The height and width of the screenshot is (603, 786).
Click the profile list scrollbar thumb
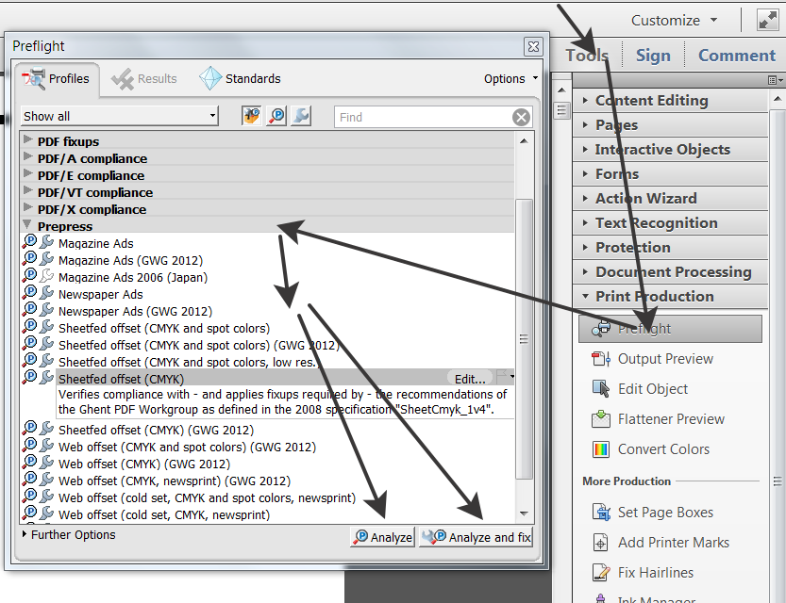tap(524, 339)
